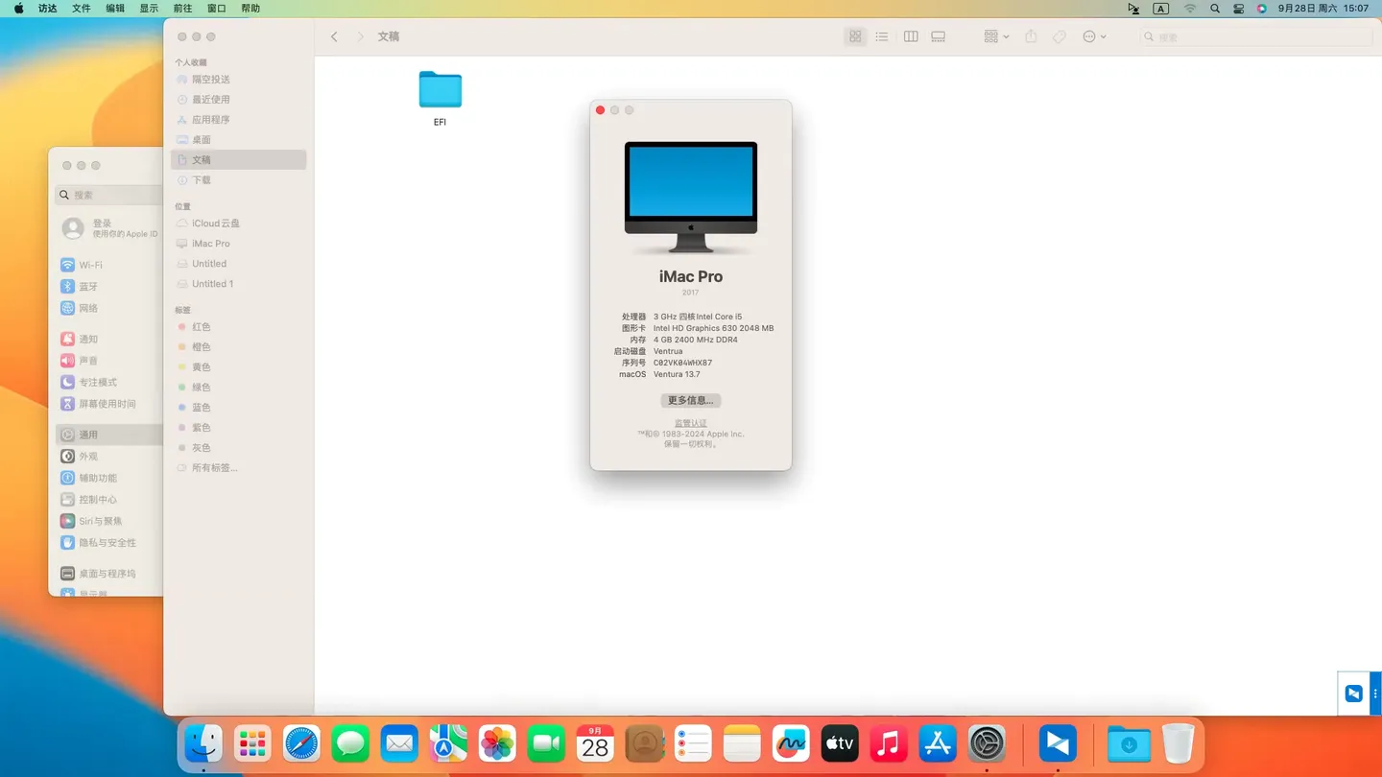Switch Finder to gallery view

coord(939,36)
